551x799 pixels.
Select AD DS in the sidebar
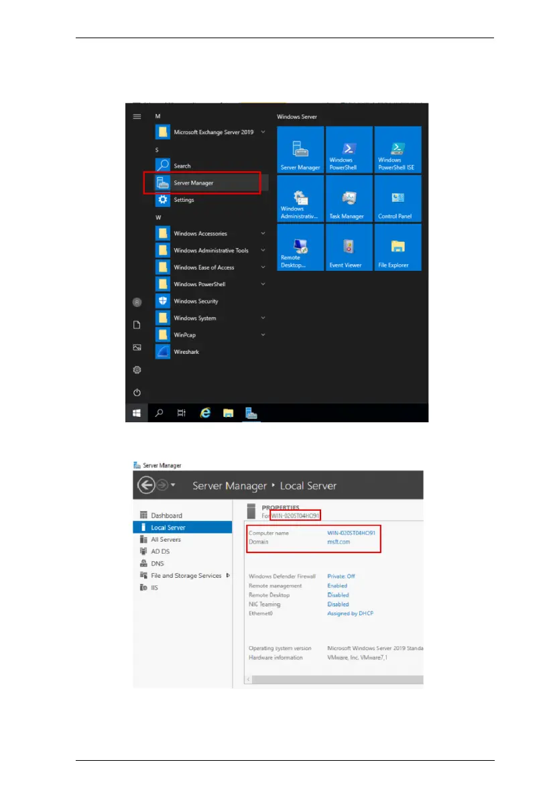(x=182, y=552)
